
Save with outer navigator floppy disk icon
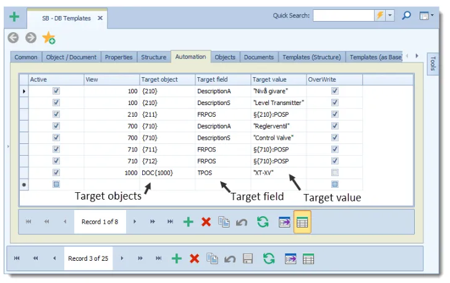click(248, 259)
